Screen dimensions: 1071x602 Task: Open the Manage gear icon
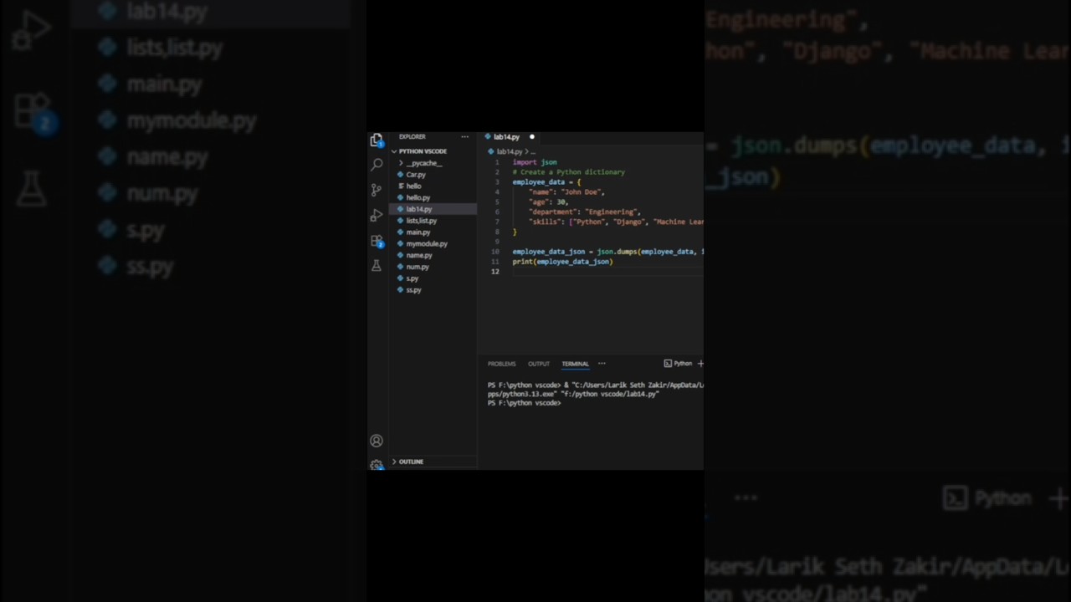tap(377, 464)
